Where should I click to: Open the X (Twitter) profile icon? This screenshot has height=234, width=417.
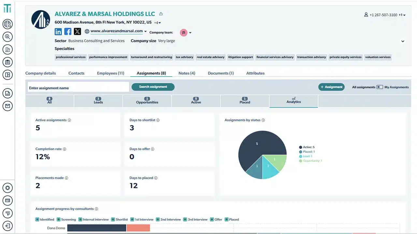click(x=77, y=32)
